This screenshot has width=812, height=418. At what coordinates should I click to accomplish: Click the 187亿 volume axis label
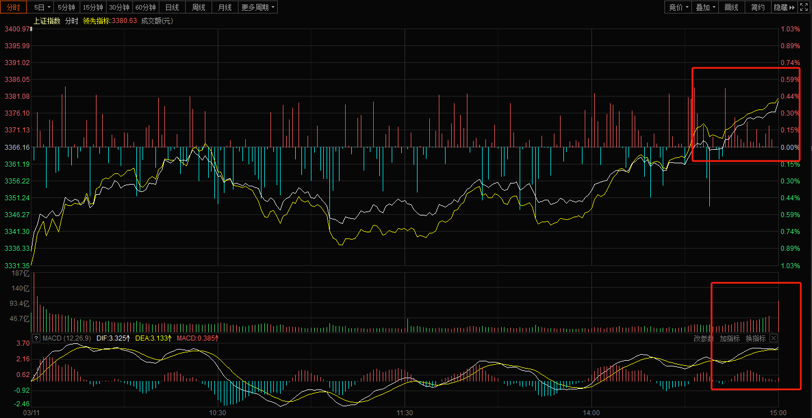[x=20, y=273]
